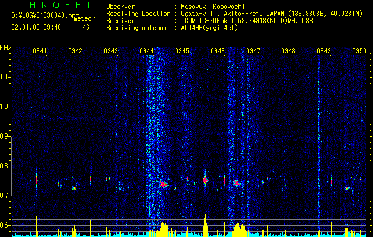Image resolution: width=373 pixels, height=237 pixels.
Task: Click the wide yellow power peak after 0944
Action: (164, 229)
